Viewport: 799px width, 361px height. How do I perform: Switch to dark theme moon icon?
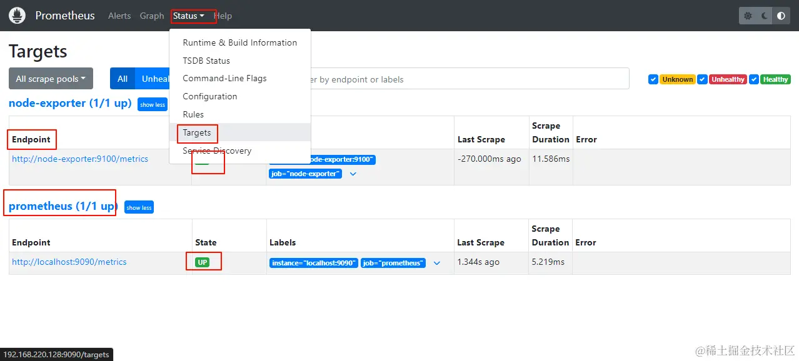point(764,16)
